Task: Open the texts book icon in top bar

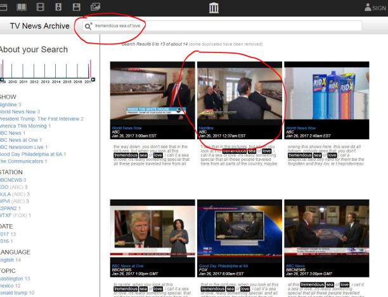Action: click(22, 7)
